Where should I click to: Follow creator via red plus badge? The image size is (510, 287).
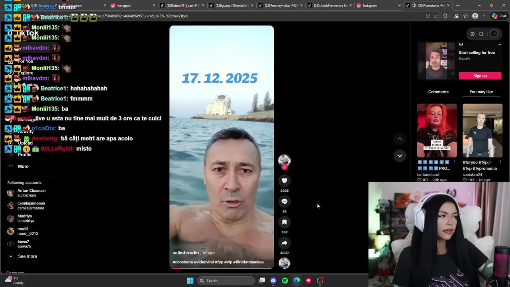pos(284,167)
